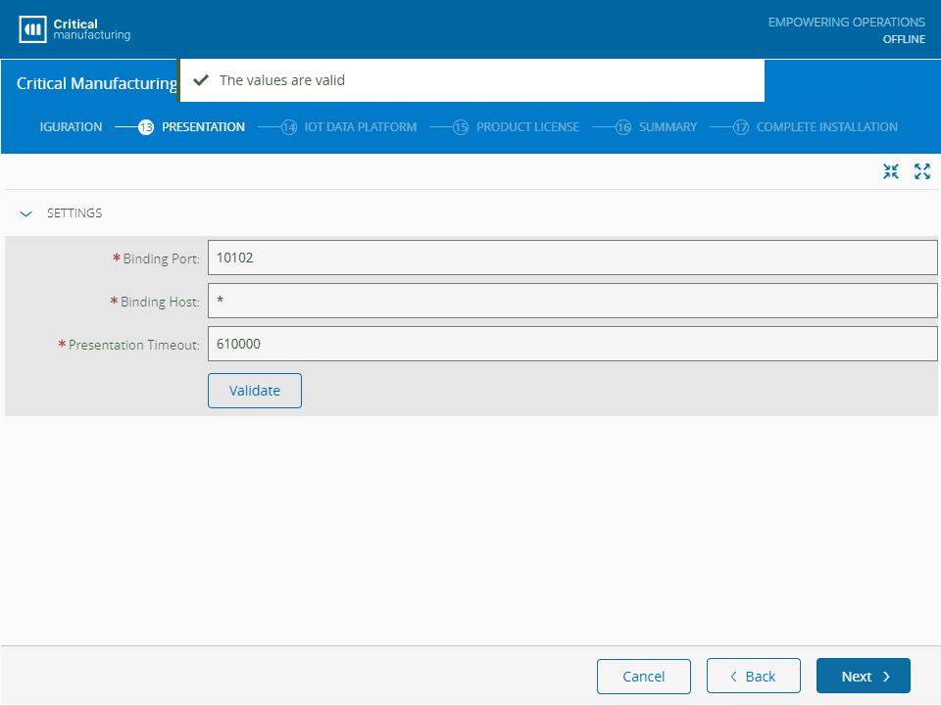Select the step 14 circle icon
The image size is (941, 705).
point(288,127)
